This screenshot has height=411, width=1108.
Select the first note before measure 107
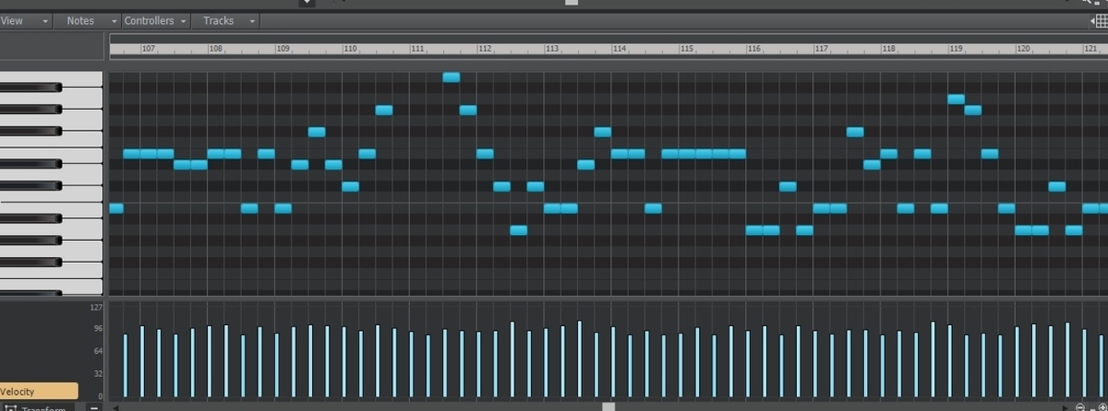116,208
